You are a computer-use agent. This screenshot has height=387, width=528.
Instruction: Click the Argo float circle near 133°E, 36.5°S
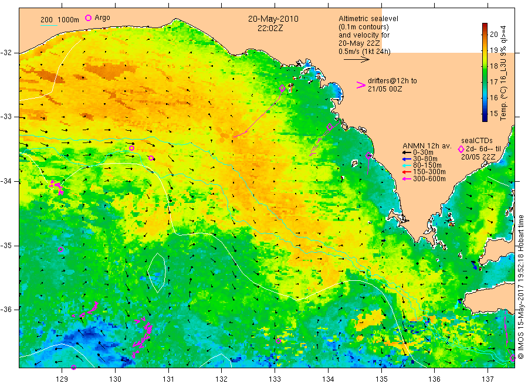279,341
